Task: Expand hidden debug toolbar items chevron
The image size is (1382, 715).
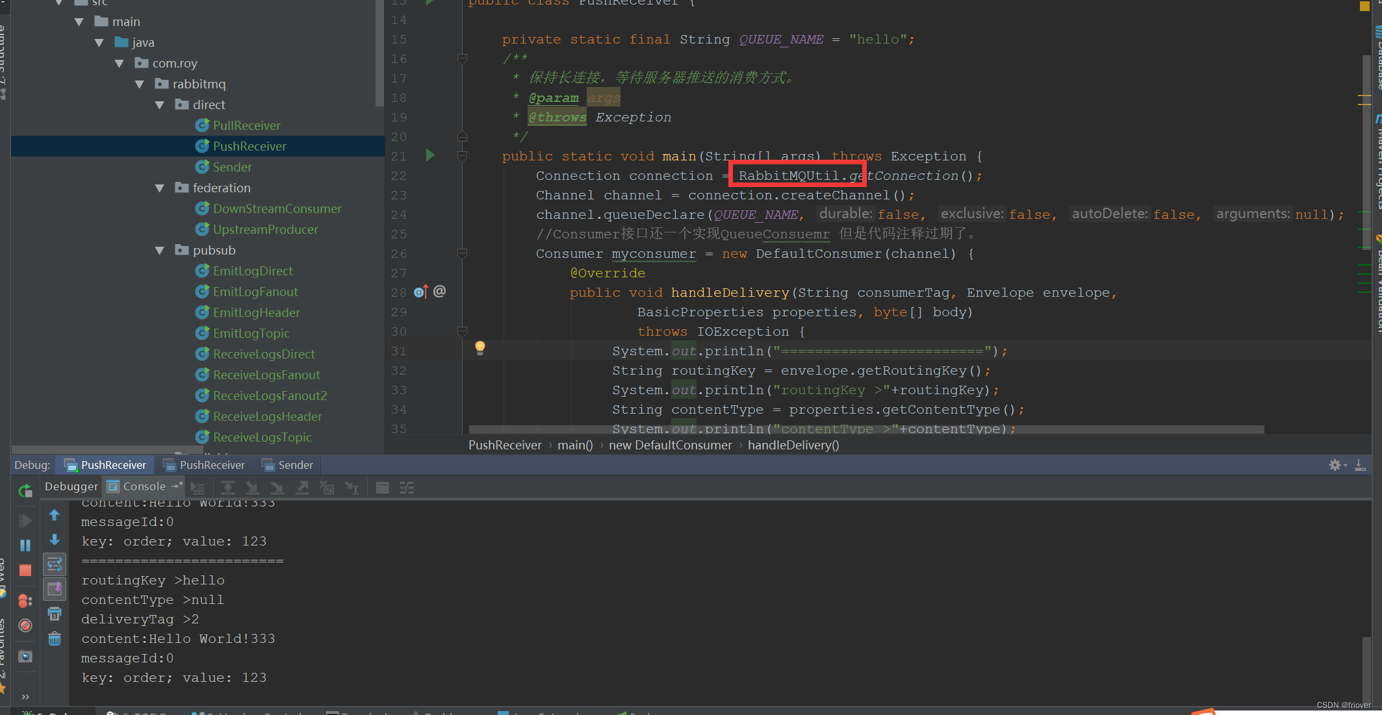Action: tap(25, 697)
